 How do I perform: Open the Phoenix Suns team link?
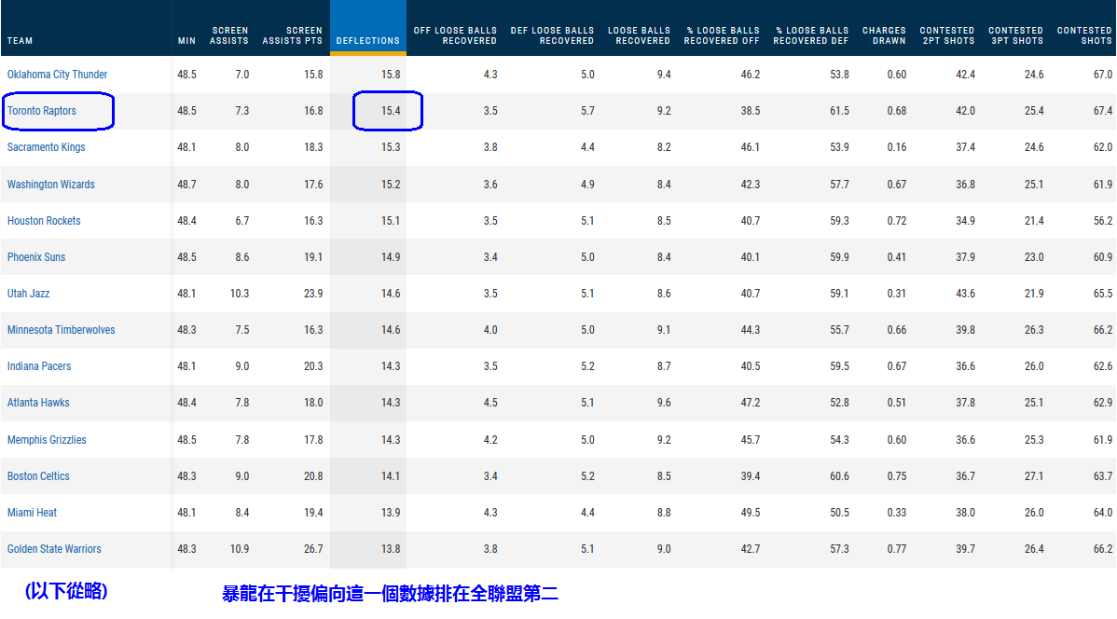point(35,256)
